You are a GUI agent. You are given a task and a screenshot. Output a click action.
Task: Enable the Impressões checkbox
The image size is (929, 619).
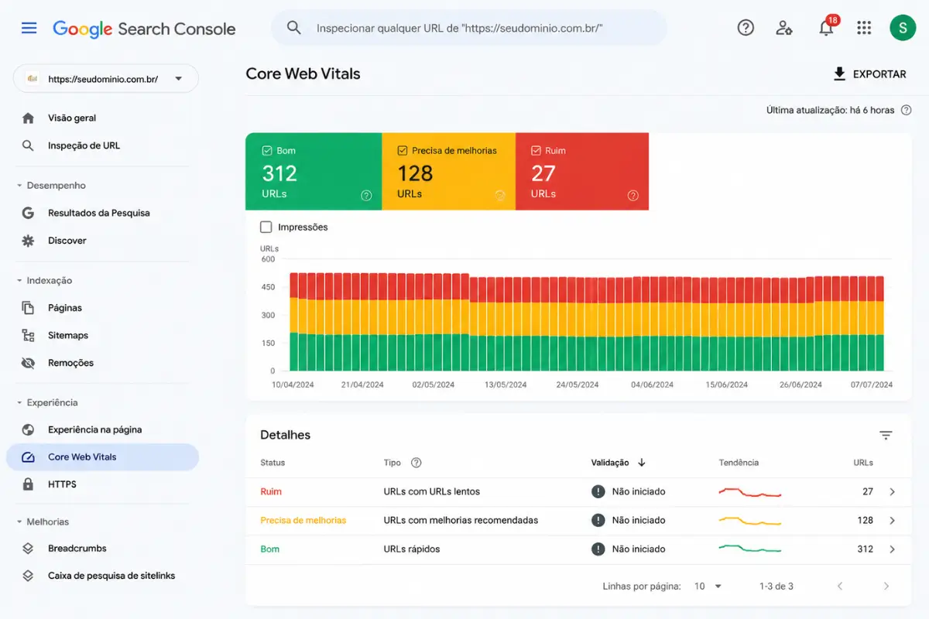[266, 227]
